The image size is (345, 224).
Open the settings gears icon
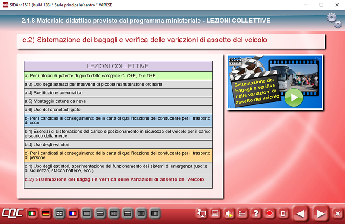tap(334, 19)
